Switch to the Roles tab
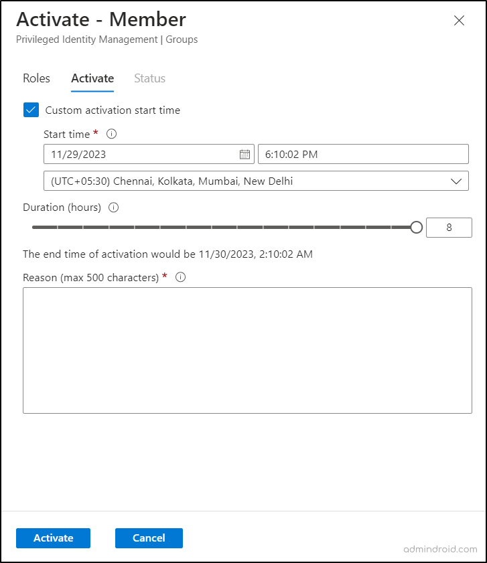Viewport: 487px width, 563px height. pyautogui.click(x=36, y=78)
